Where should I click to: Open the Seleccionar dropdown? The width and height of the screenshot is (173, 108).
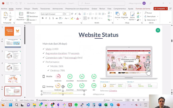point(151,20)
